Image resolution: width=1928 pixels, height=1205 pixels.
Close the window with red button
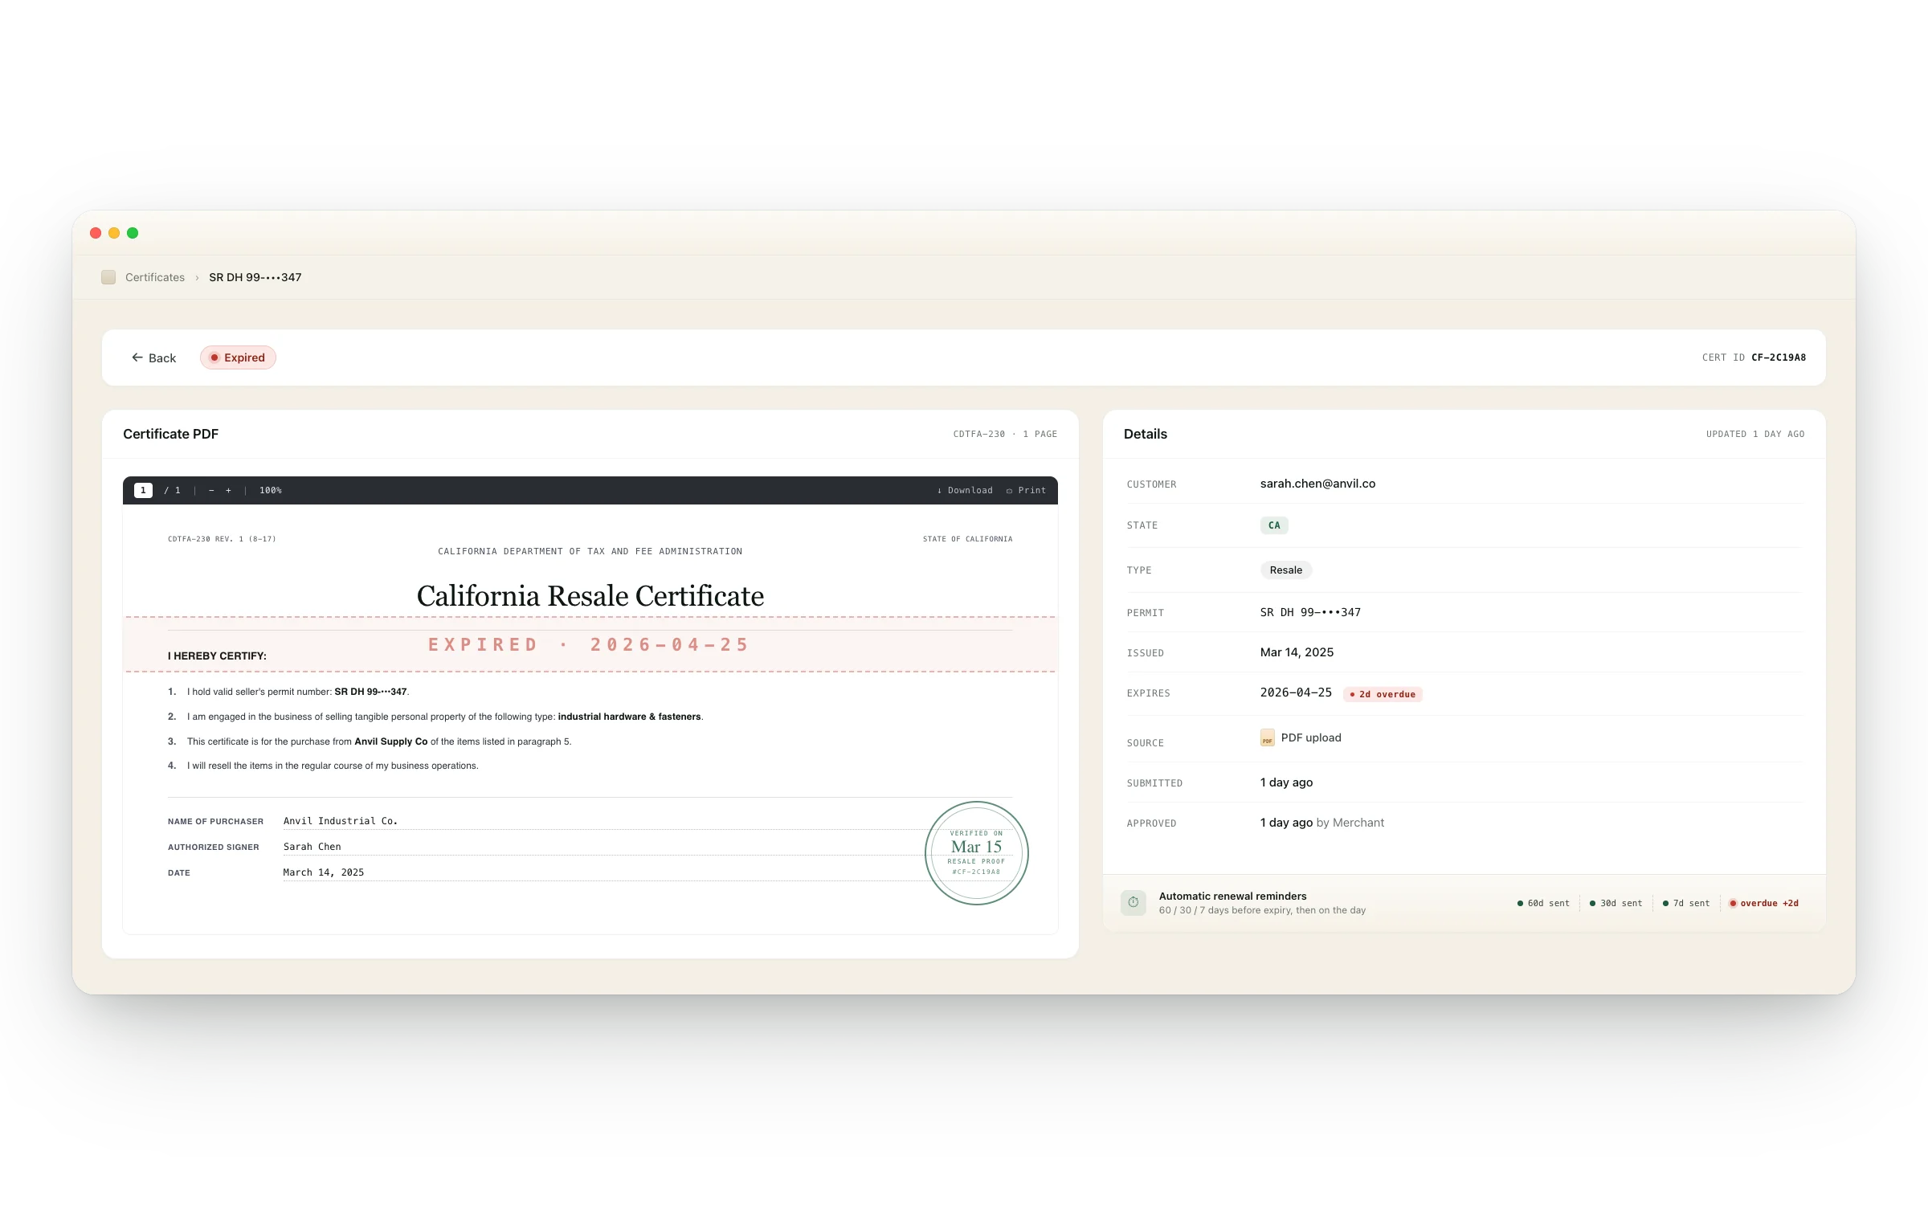tap(96, 233)
